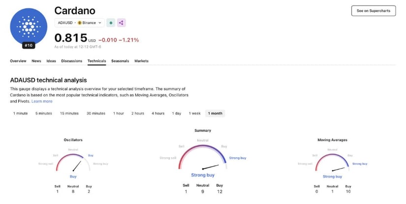
Task: Select the 5 minutes timeframe
Action: click(44, 113)
